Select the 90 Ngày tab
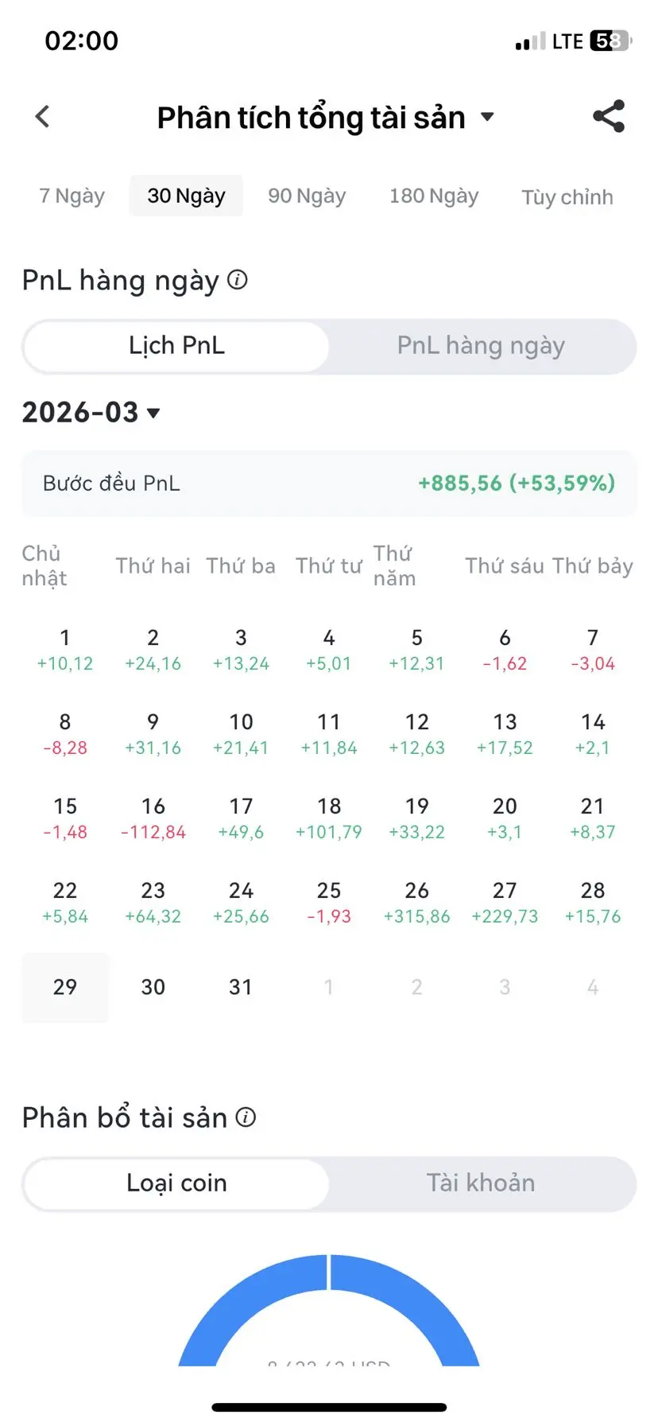658x1426 pixels. 307,196
